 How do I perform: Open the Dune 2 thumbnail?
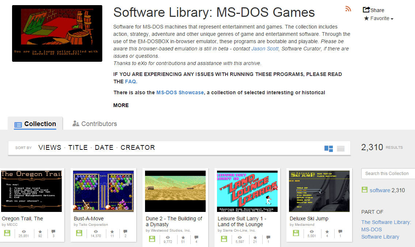point(175,191)
